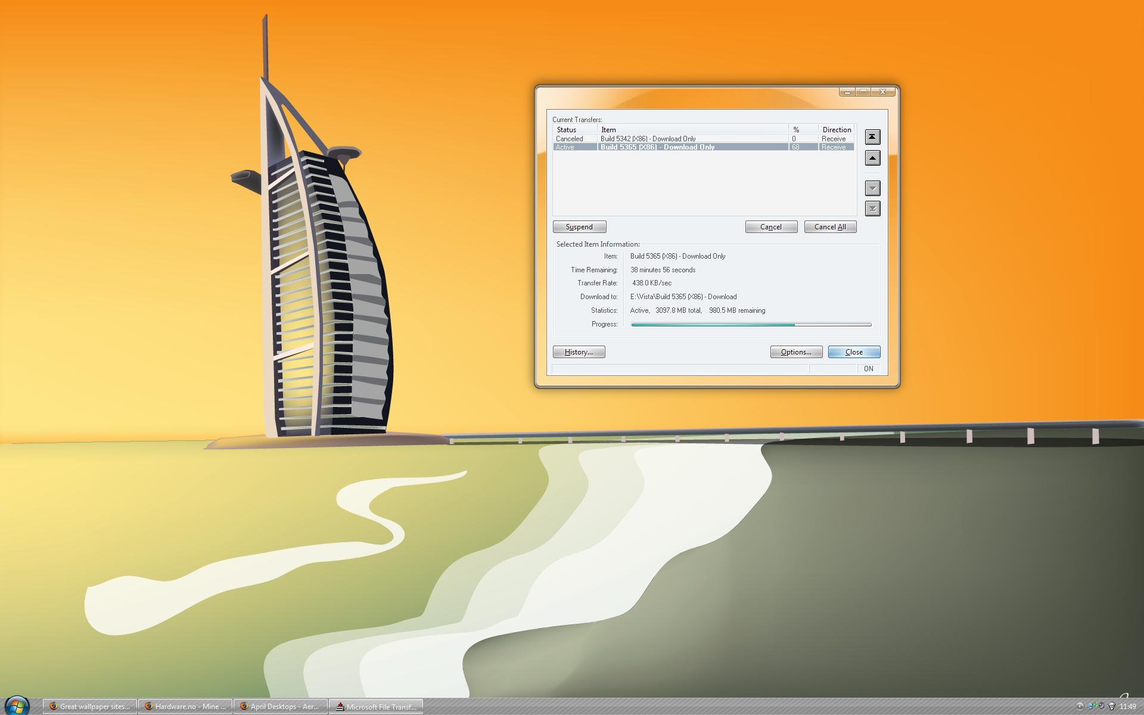Click Cancel All transfers button
The image size is (1144, 715).
(x=830, y=227)
